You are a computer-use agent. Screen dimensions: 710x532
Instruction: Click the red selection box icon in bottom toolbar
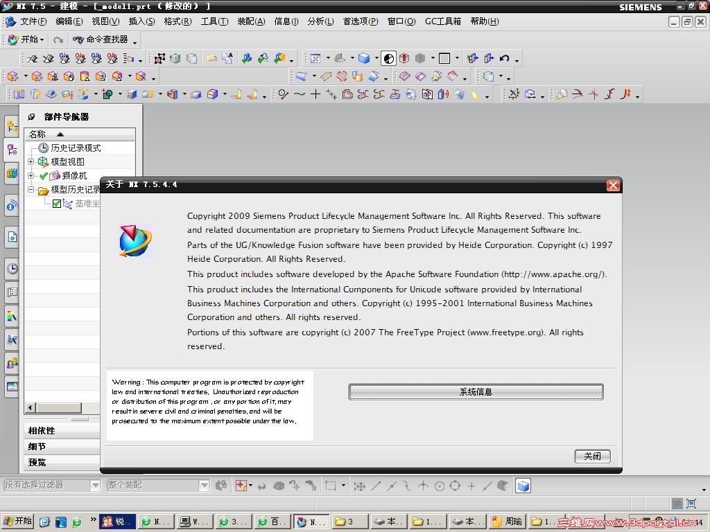click(x=241, y=486)
